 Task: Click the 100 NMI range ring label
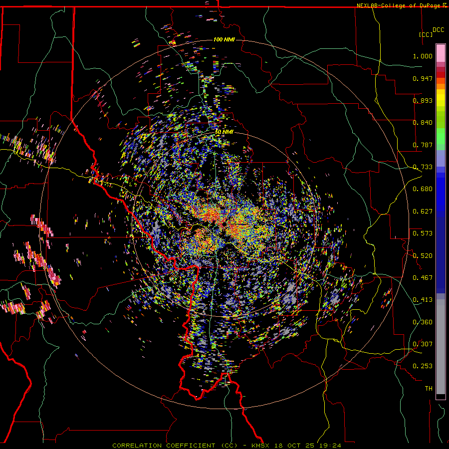point(224,39)
